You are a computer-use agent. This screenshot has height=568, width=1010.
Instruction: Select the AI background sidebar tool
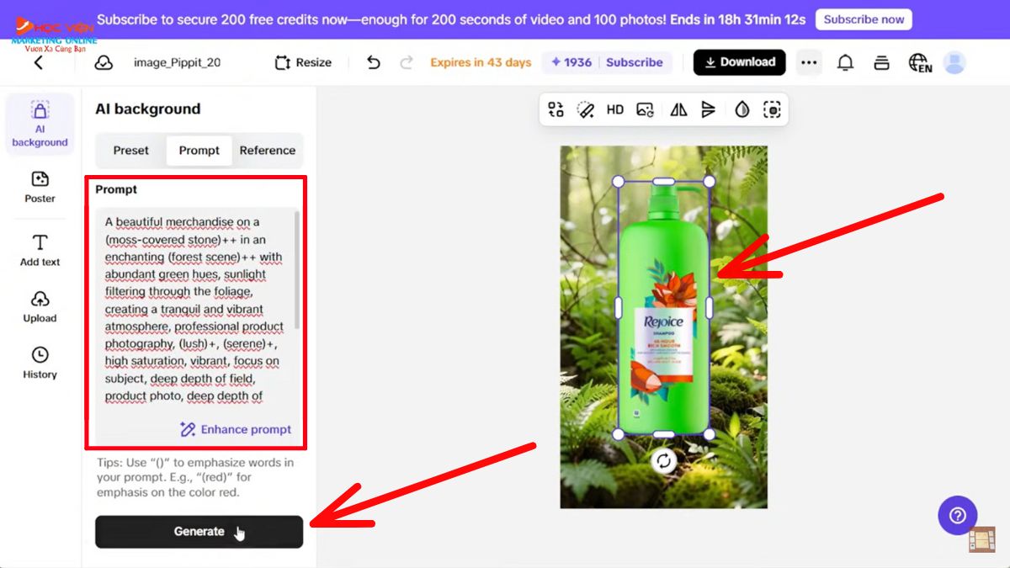40,124
